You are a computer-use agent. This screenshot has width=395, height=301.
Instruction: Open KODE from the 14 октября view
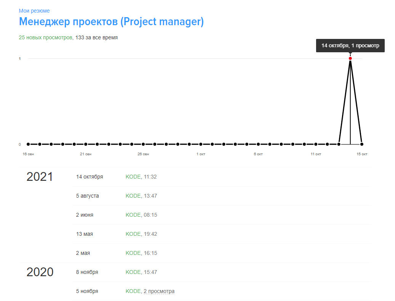coord(133,177)
